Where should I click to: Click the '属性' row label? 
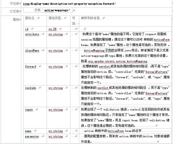pos(16,20)
